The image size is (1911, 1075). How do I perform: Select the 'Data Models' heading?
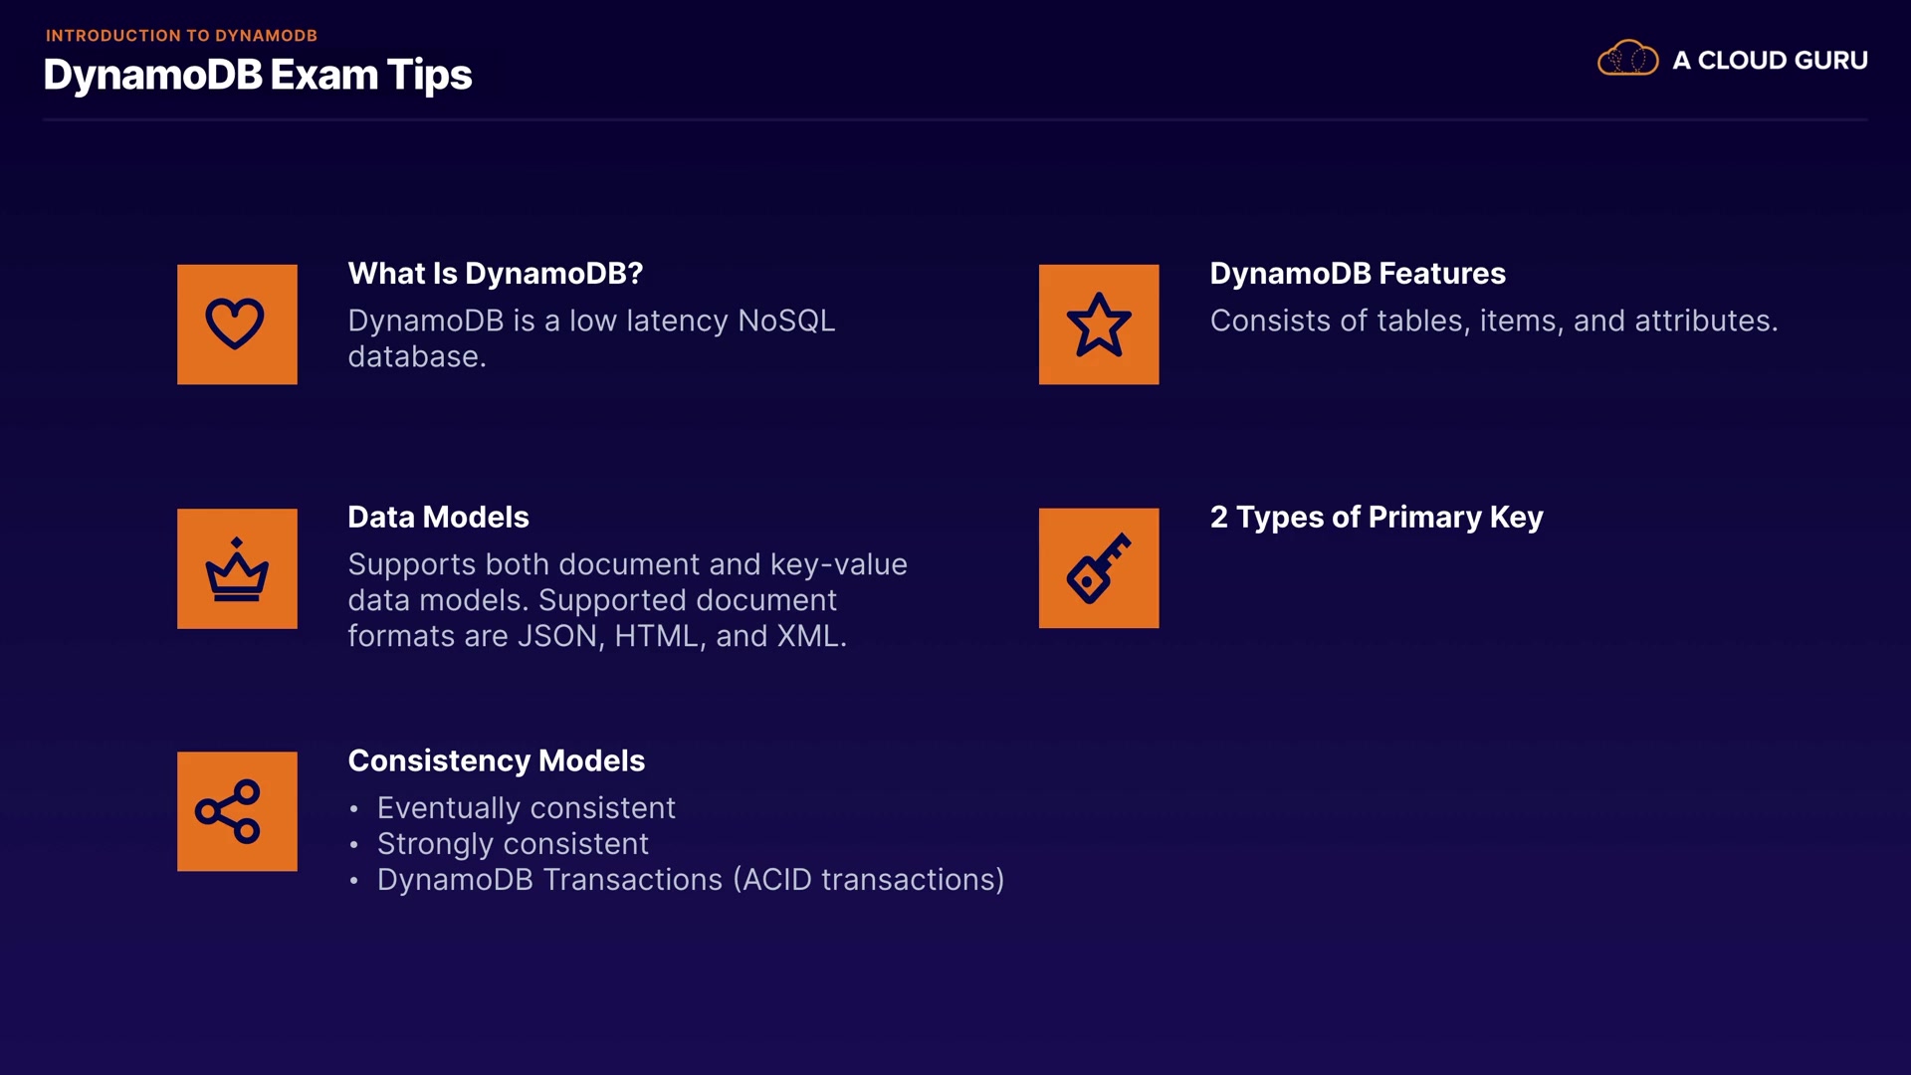(438, 518)
